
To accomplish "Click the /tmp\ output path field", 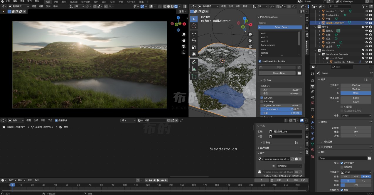I will click(x=343, y=158).
